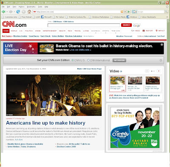Viewport: 170px width, 167px height.
Task: Click the Powered by Google logo
Action: 137,25
